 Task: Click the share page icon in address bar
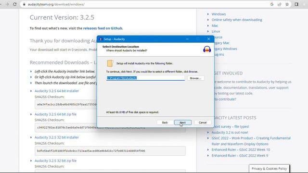(x=279, y=4)
